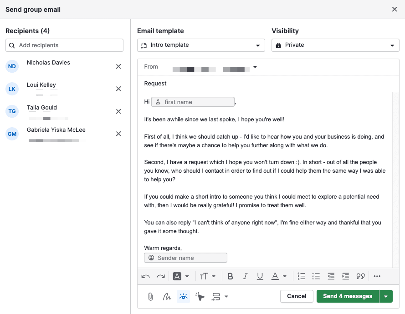Open the Private visibility dropdown
405x314 pixels.
(x=335, y=45)
